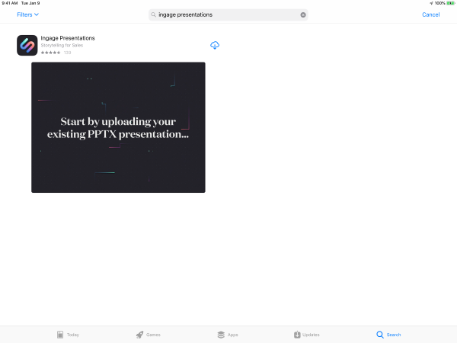Switch to the Apps tab

pyautogui.click(x=228, y=335)
